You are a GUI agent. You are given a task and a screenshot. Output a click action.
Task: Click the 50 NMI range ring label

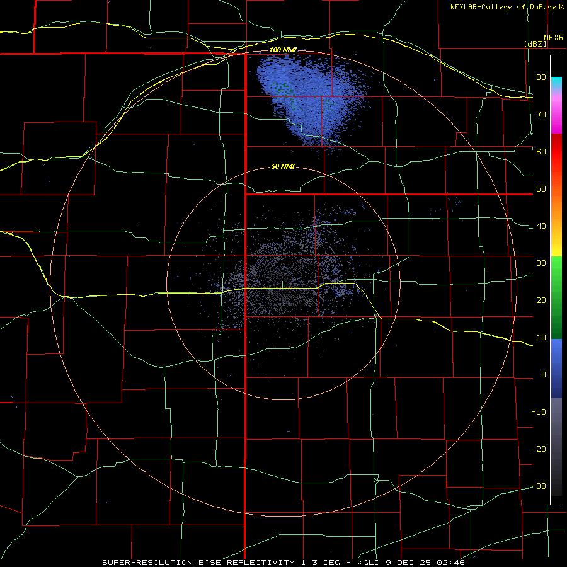tap(283, 167)
